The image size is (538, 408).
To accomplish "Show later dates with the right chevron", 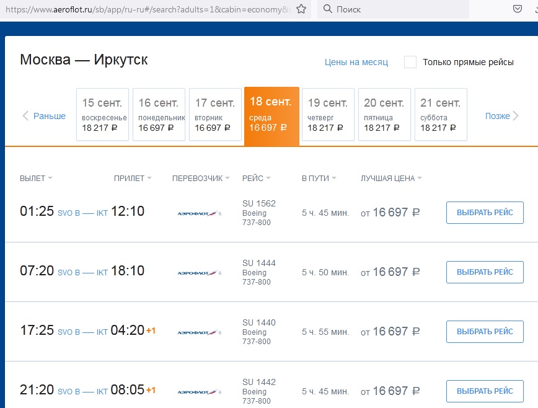I will pos(516,116).
